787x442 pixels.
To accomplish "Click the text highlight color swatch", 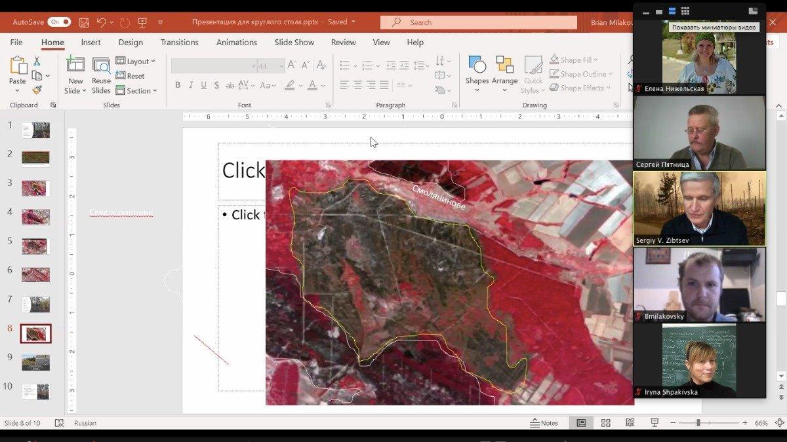I will (289, 85).
